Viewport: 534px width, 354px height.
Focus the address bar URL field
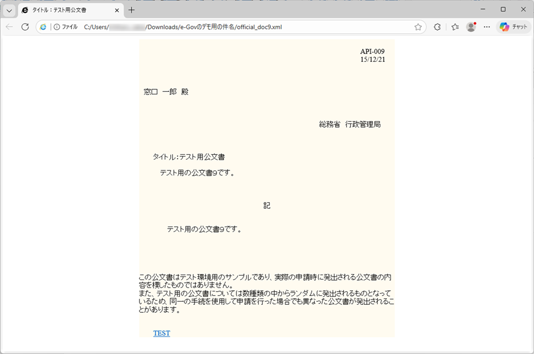point(232,27)
